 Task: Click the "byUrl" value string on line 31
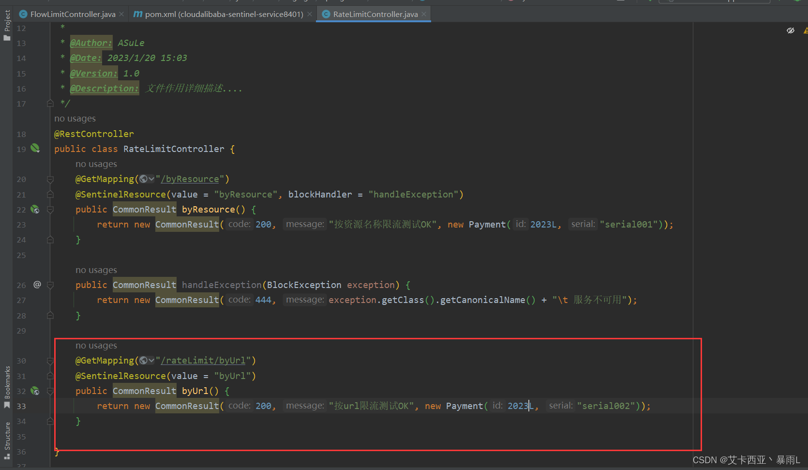click(x=232, y=376)
